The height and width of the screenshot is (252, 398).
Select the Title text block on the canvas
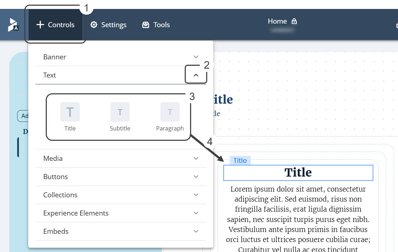298,173
